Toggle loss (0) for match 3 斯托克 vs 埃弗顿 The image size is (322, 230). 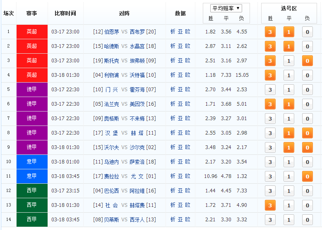[x=308, y=61]
